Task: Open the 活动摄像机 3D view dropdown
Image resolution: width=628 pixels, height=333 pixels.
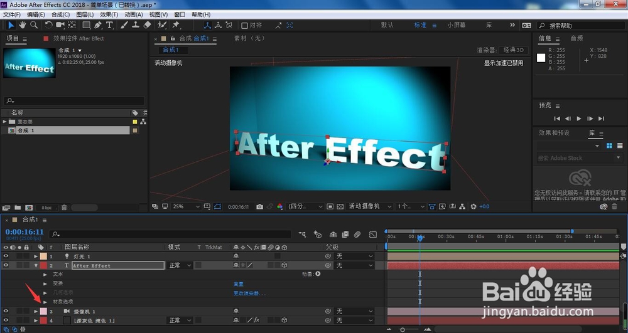Action: pos(370,207)
